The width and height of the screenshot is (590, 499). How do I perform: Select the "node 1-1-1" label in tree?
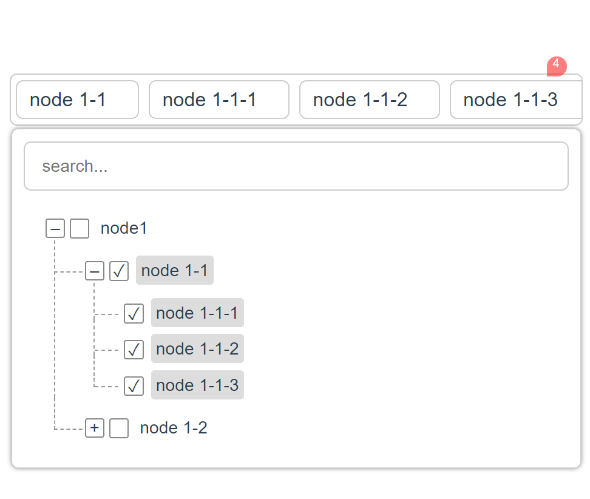click(197, 313)
